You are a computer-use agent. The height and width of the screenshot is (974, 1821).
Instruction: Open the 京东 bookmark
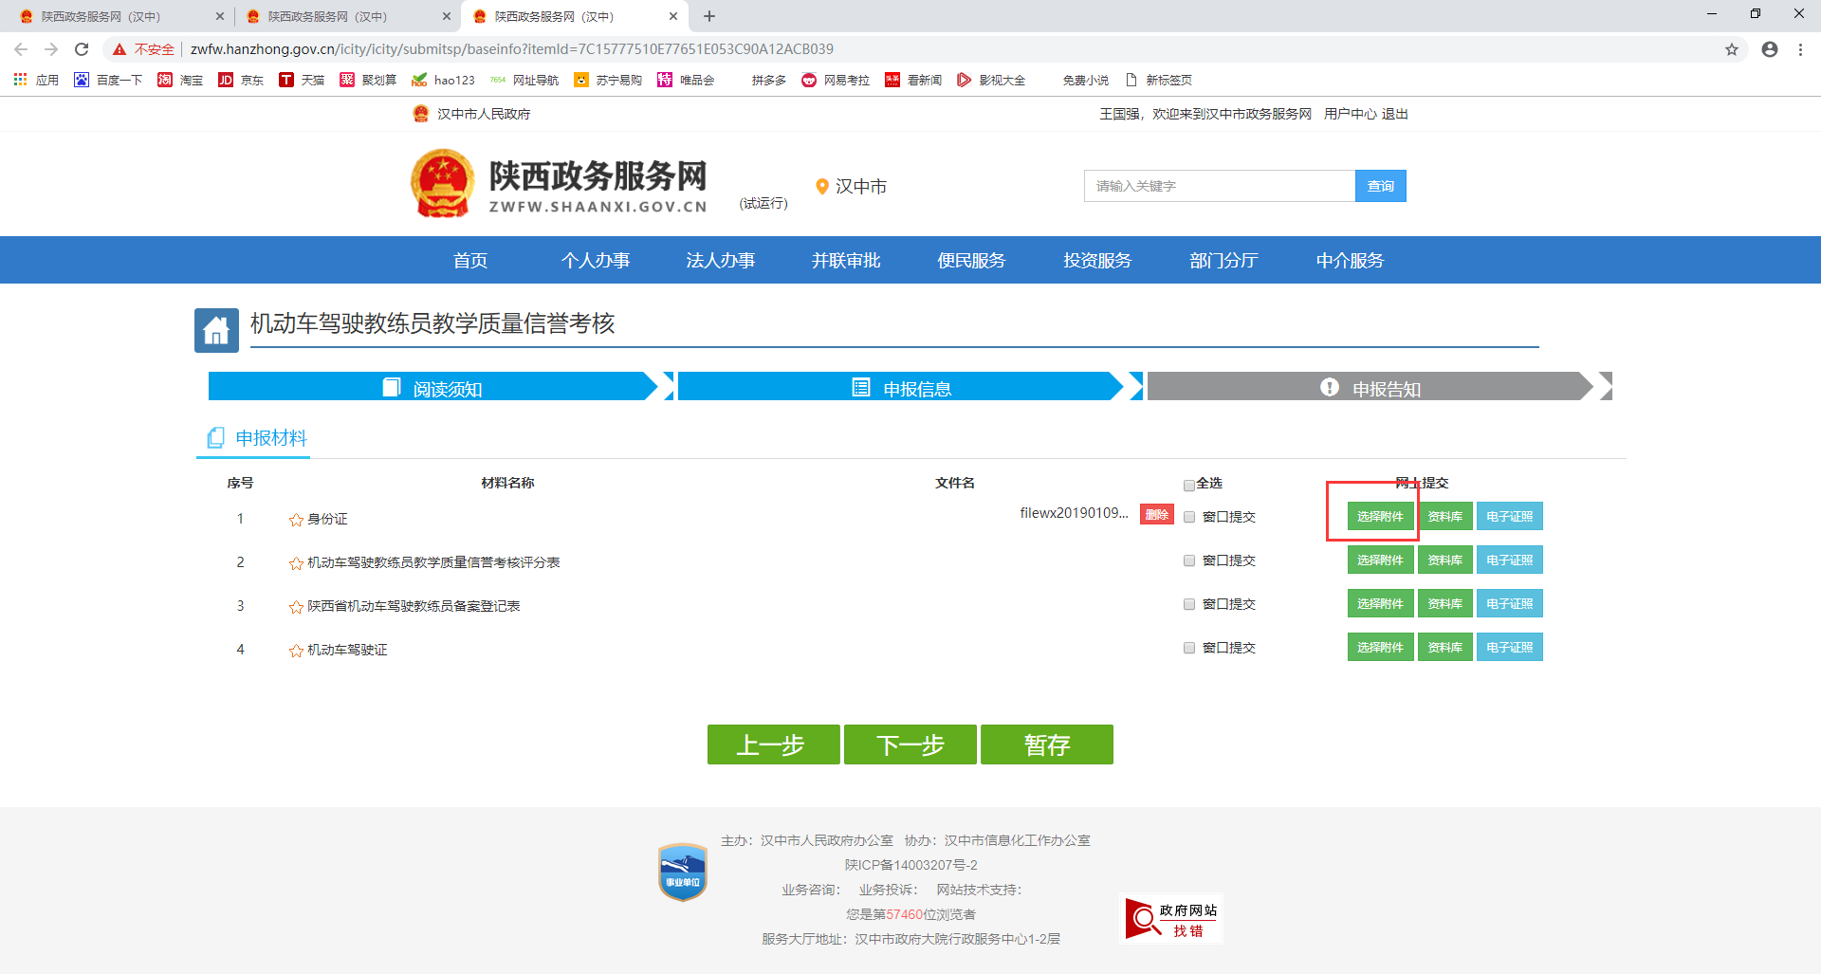[241, 80]
